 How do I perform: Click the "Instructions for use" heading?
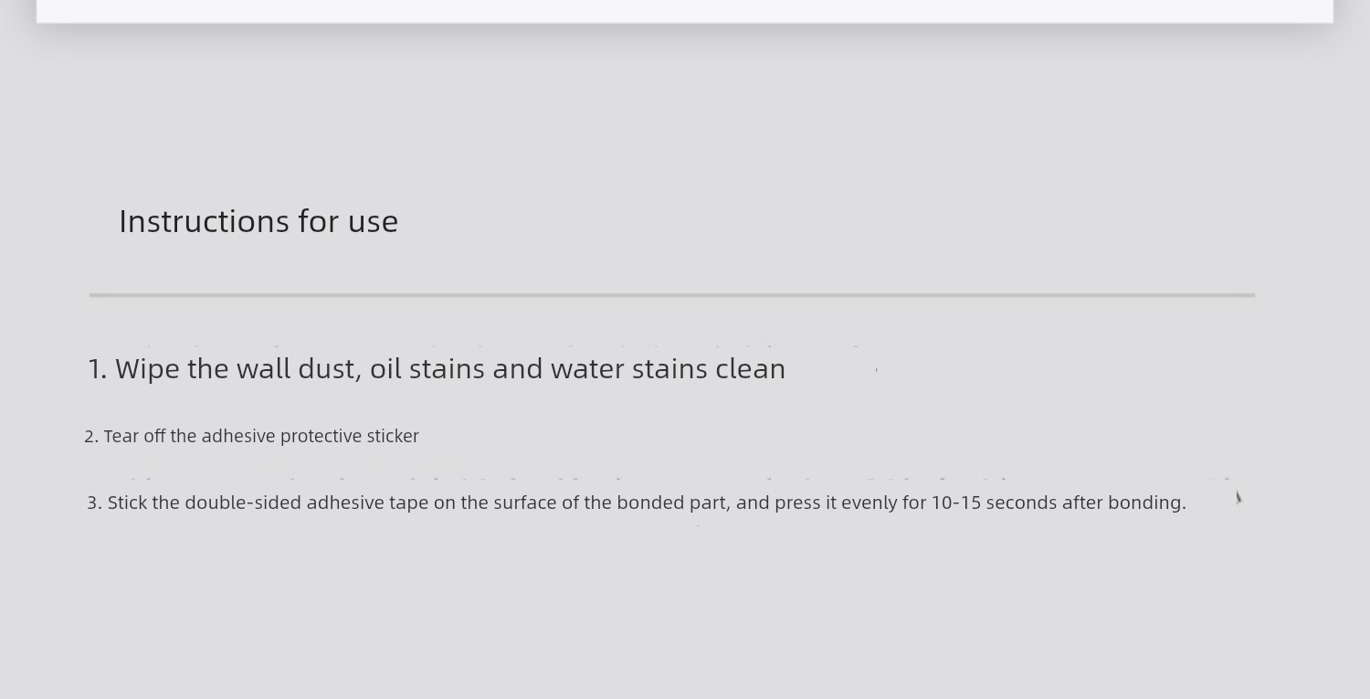(258, 221)
